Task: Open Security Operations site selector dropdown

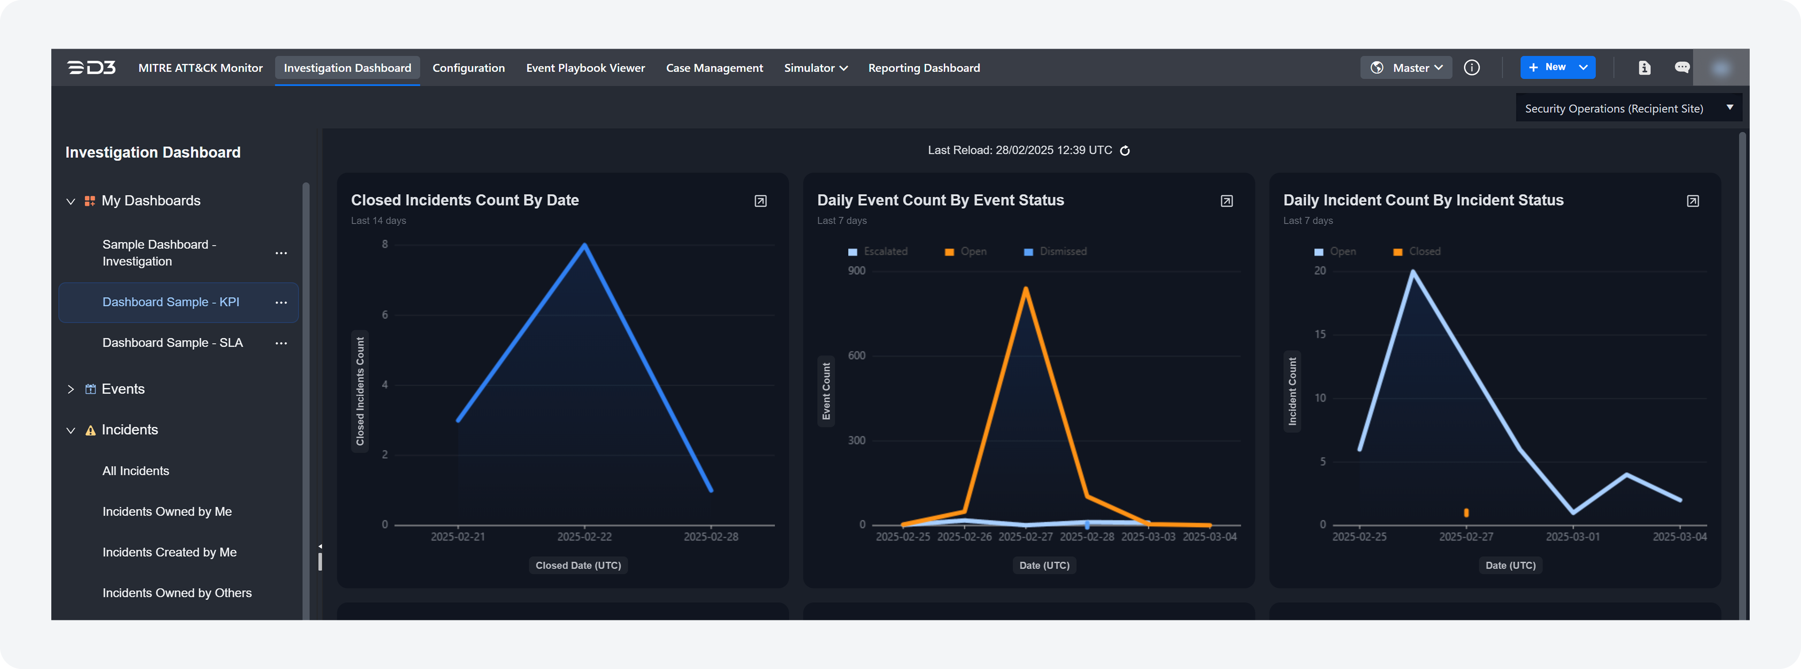Action: pos(1629,108)
